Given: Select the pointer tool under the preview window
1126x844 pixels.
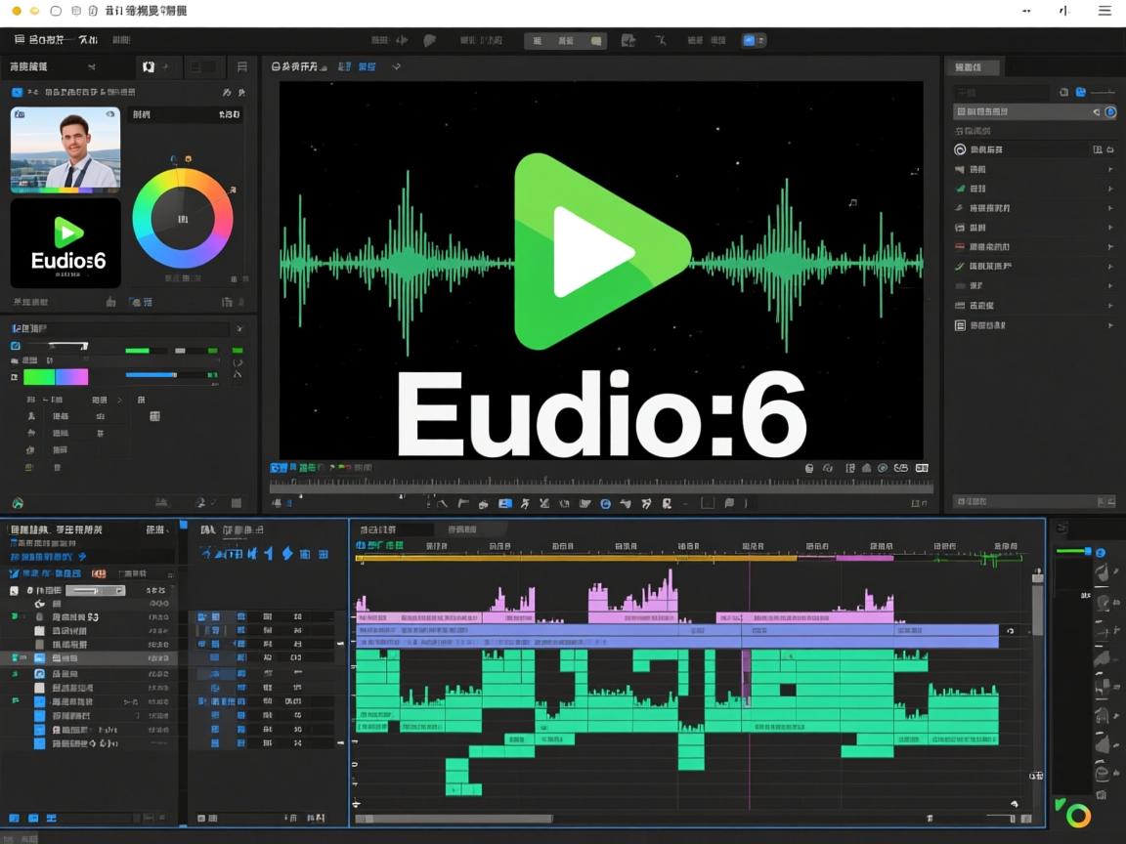Looking at the screenshot, I should point(445,504).
